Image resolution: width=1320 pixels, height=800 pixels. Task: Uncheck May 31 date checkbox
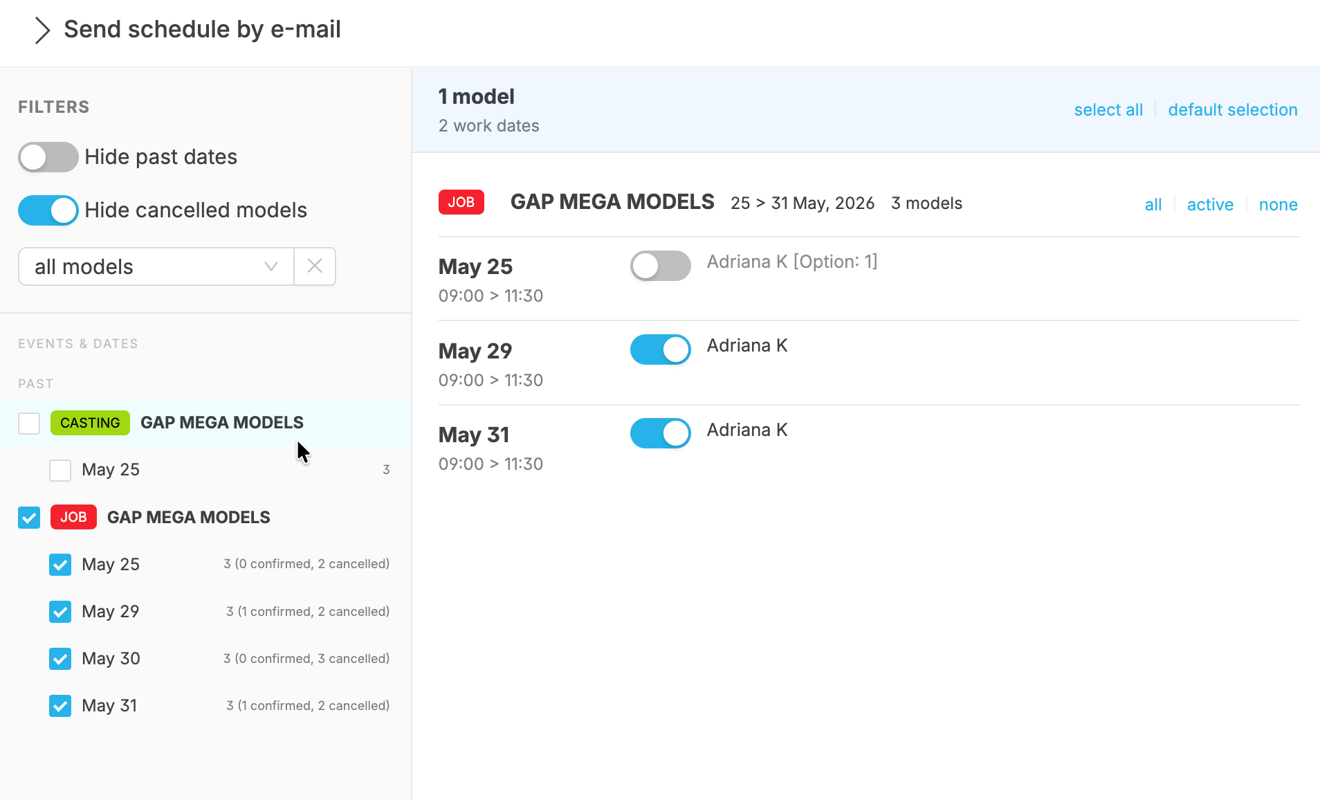60,706
